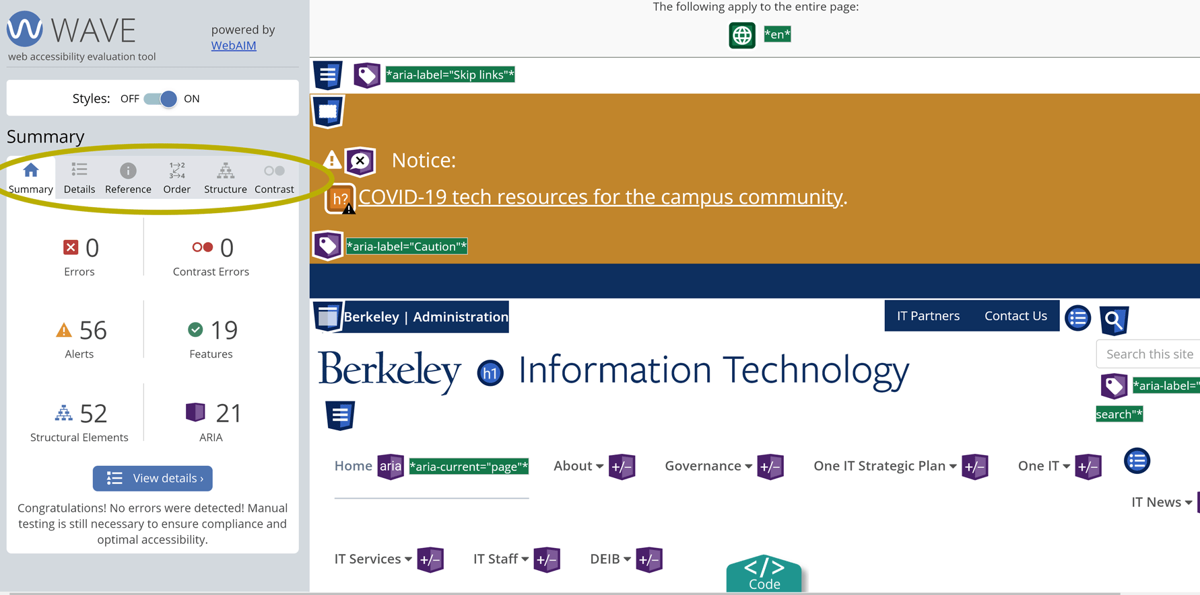The width and height of the screenshot is (1200, 595).
Task: Click the aria-label="Skip links" annotation
Action: tap(450, 75)
